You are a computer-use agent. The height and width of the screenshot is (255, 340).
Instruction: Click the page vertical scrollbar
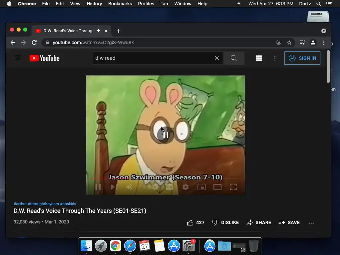(328, 66)
